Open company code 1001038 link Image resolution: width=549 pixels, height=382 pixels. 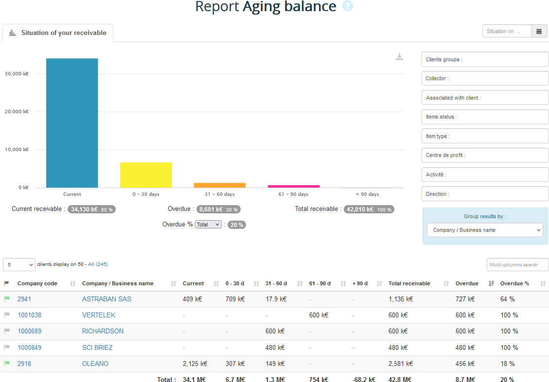coord(29,315)
